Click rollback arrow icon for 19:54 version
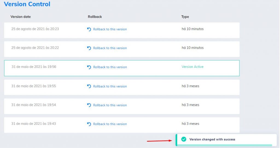 click(89, 105)
